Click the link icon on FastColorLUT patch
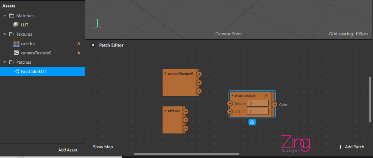Screen dimensions: 373x158 (x=266, y=96)
